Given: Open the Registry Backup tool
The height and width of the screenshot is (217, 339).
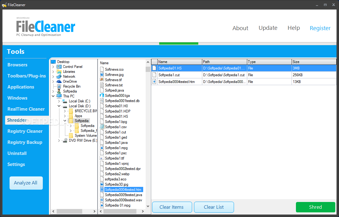Looking at the screenshot, I should [25, 142].
